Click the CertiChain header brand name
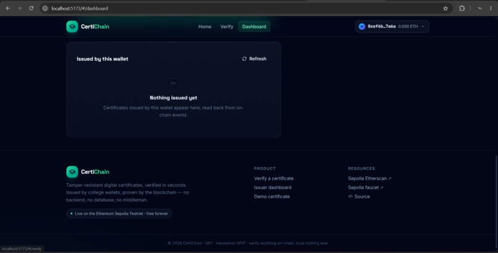 click(x=95, y=27)
